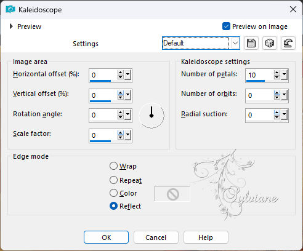Select the Wrap edge mode
The image size is (303, 251).
[x=113, y=166]
